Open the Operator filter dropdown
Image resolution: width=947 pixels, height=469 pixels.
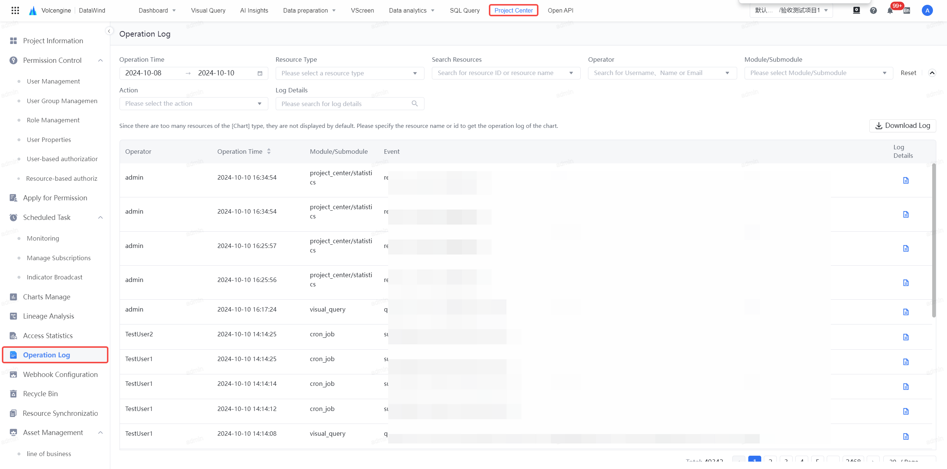click(x=662, y=73)
